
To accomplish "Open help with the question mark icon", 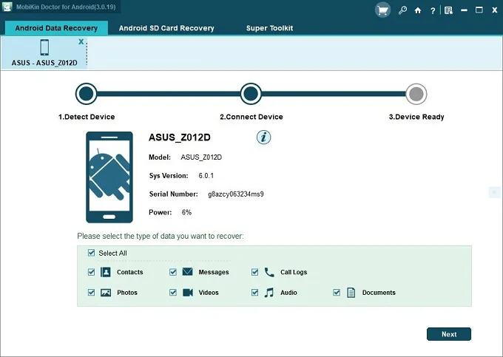I will click(x=433, y=10).
